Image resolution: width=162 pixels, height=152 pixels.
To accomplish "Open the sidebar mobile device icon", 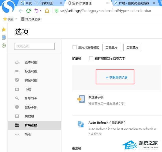I will [4, 37].
